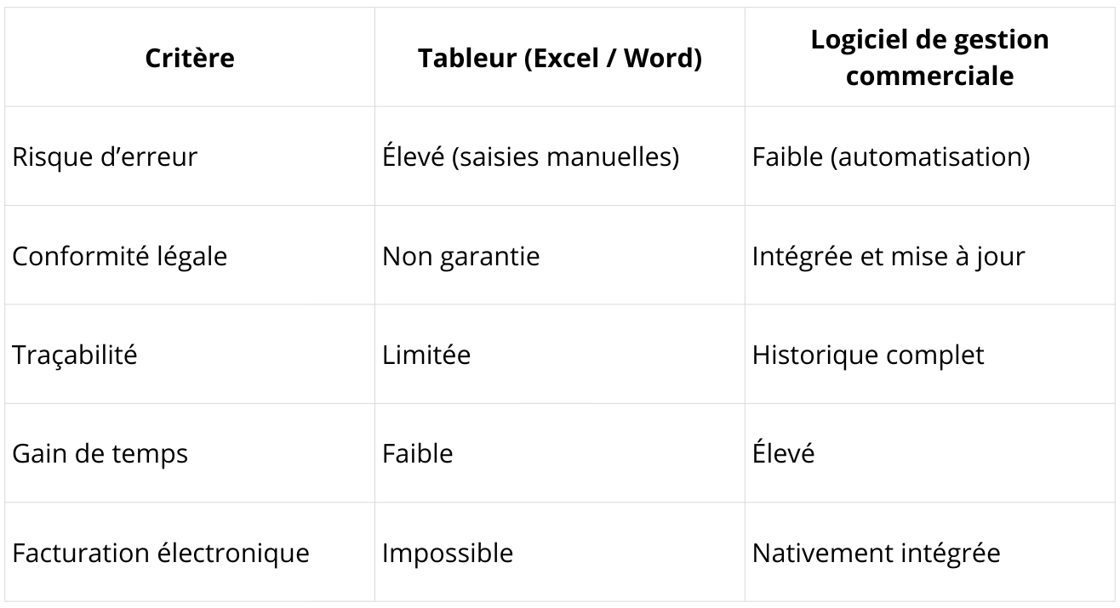The width and height of the screenshot is (1120, 608).
Task: Select the Risque d'erreur cell
Action: coord(104,157)
